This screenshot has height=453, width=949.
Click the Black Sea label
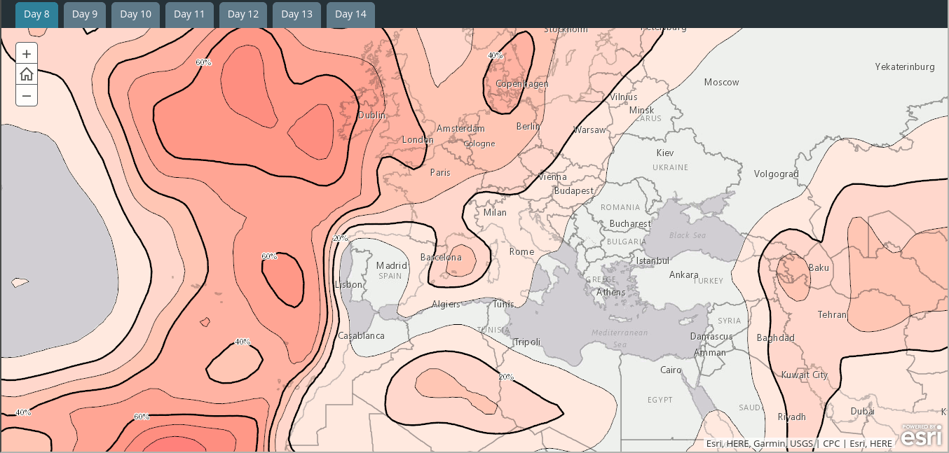[687, 235]
